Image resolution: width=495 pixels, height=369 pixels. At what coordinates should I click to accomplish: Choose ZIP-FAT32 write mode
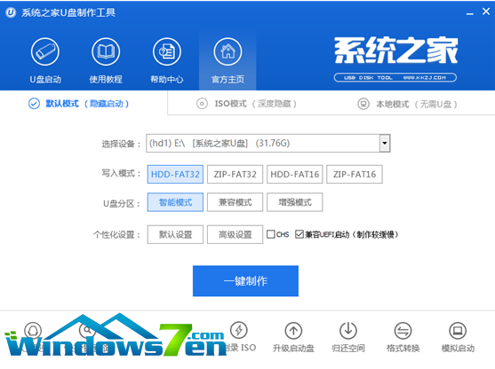click(235, 174)
